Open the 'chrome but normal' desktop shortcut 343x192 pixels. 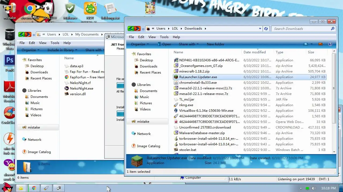pos(30,11)
